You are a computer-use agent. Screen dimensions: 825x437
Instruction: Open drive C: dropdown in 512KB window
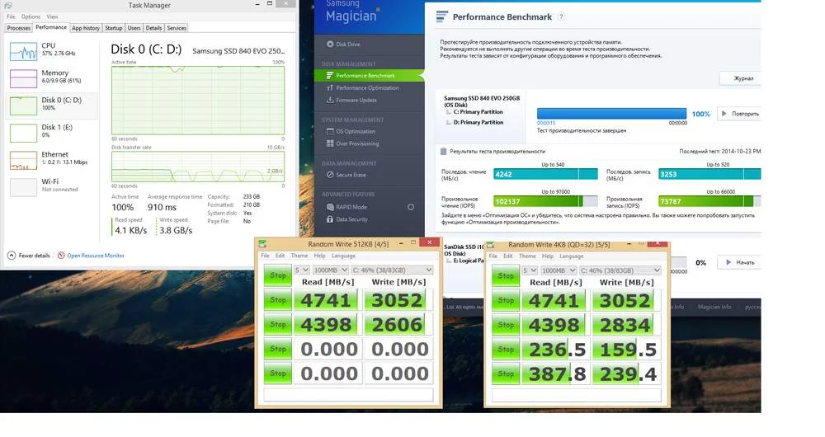pos(392,270)
